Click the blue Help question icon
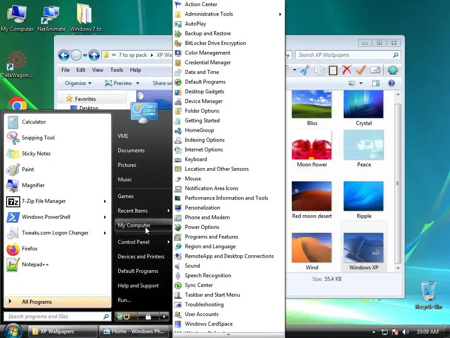This screenshot has height=338, width=450. [392, 83]
